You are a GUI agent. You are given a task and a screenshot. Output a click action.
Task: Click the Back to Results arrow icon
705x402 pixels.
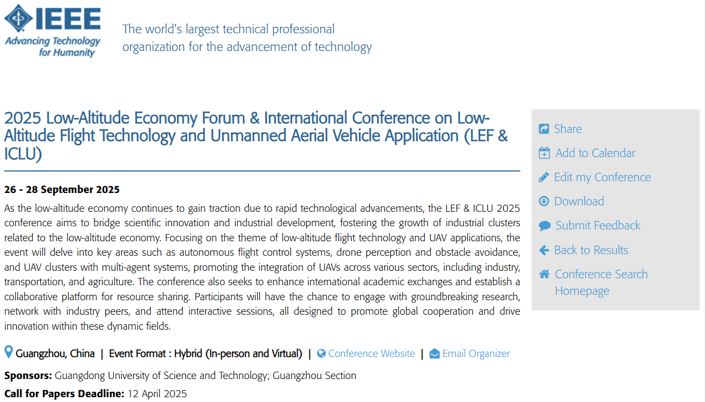tap(544, 250)
